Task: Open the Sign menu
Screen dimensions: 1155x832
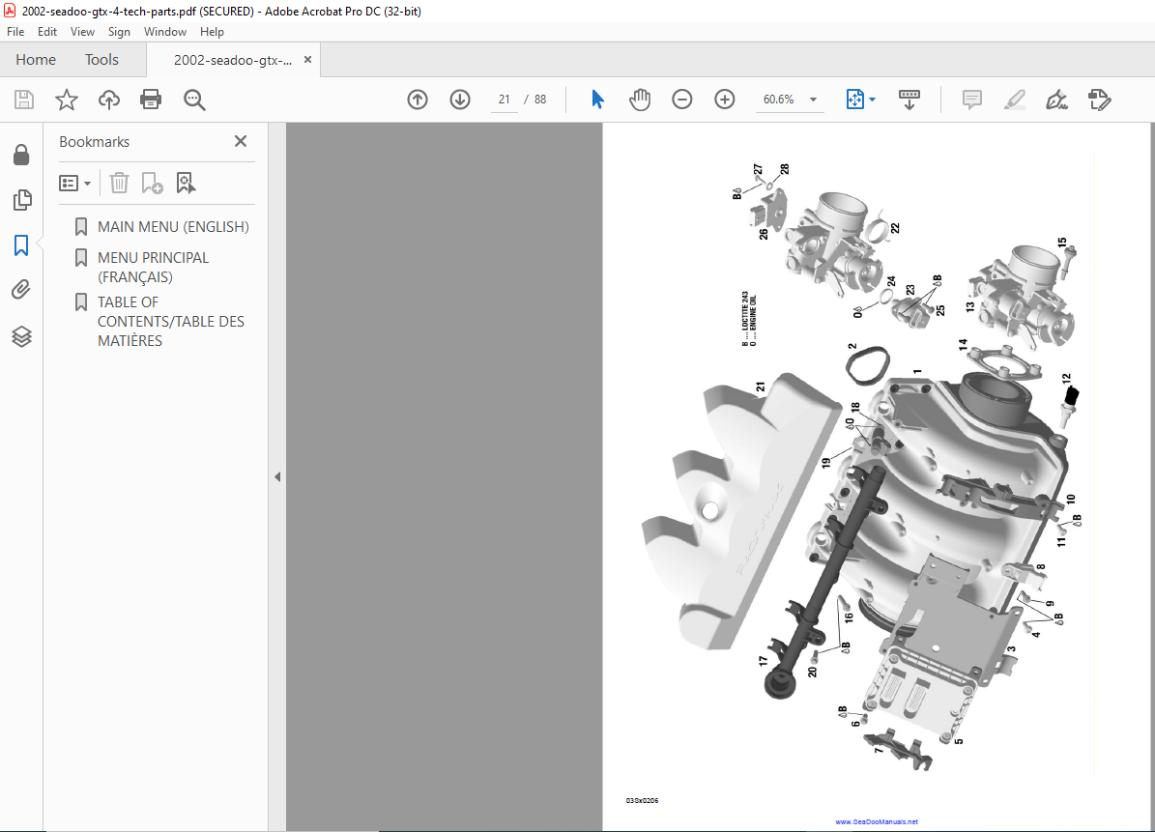Action: click(x=119, y=32)
